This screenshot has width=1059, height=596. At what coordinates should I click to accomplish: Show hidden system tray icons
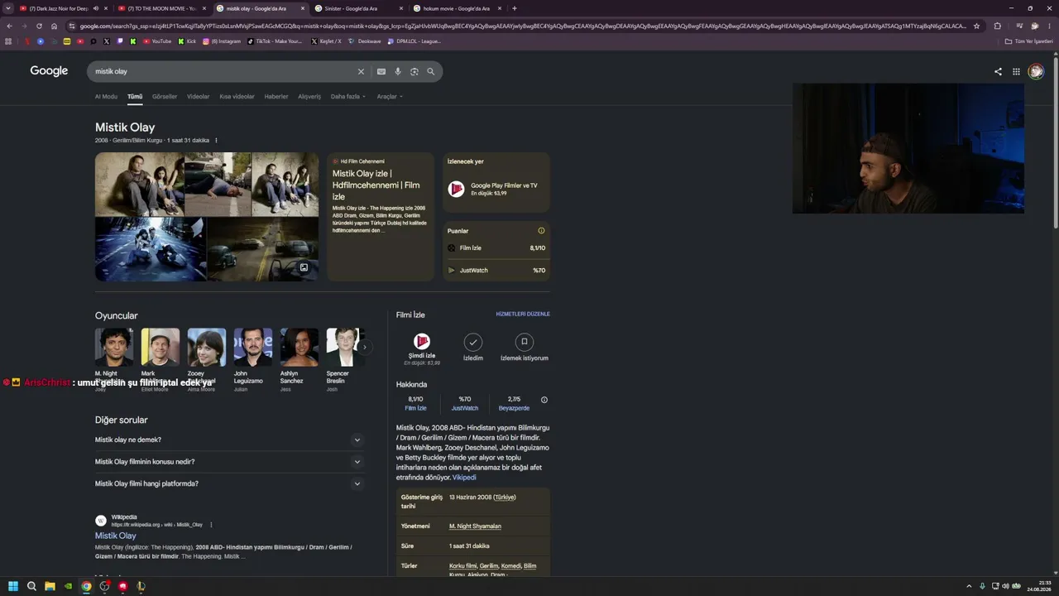(970, 586)
